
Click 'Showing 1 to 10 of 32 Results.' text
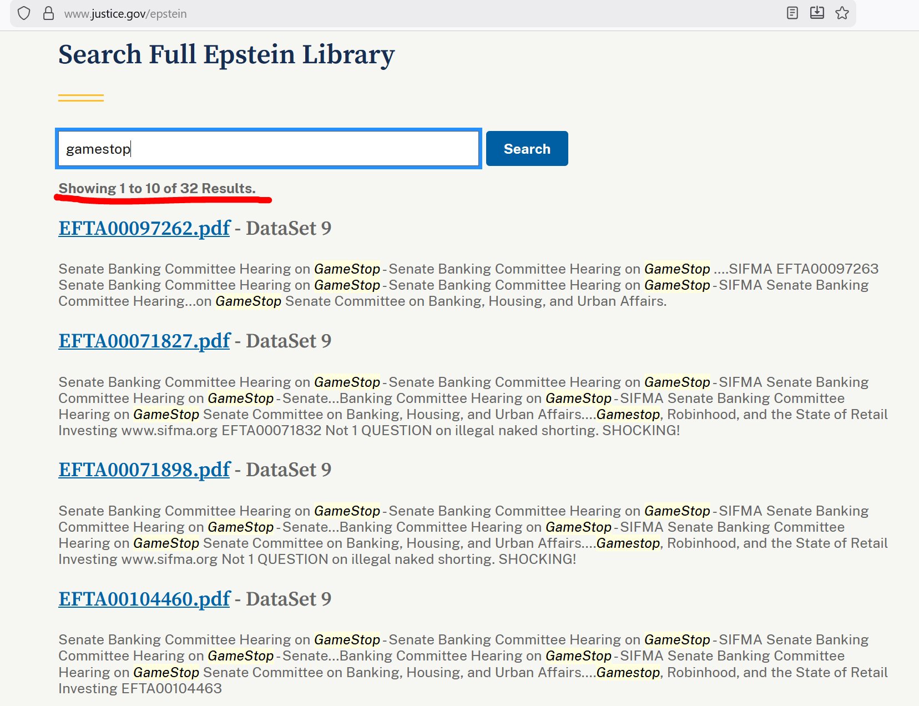point(157,188)
